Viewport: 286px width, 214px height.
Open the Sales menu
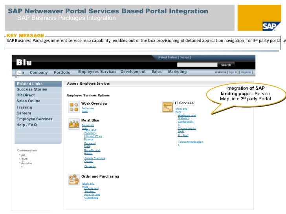pyautogui.click(x=156, y=72)
